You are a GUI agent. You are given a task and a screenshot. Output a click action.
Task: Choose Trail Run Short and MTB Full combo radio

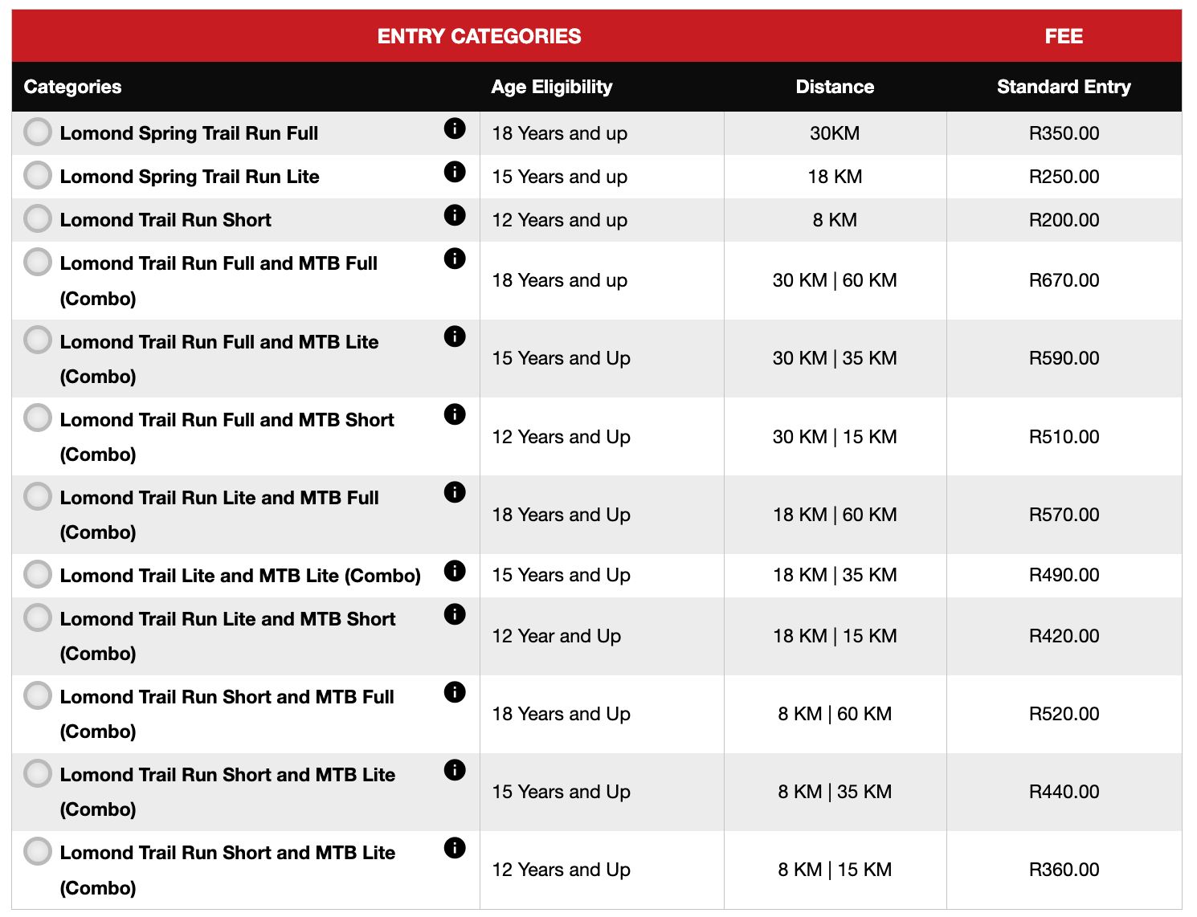[38, 695]
